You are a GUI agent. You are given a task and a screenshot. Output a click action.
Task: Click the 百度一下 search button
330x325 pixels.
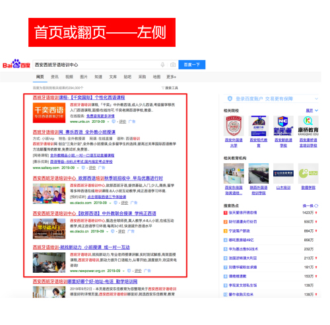point(192,65)
